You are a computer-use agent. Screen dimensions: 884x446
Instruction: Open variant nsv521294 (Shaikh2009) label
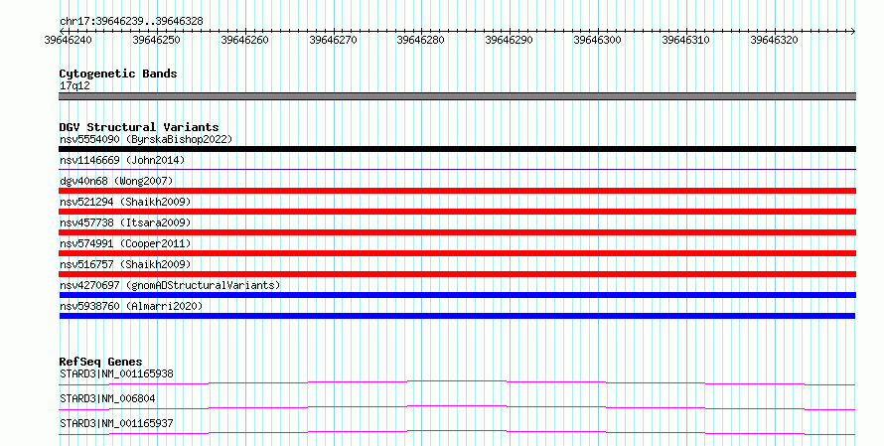125,202
